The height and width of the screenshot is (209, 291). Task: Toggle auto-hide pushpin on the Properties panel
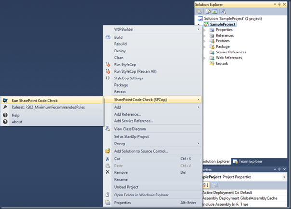280,169
